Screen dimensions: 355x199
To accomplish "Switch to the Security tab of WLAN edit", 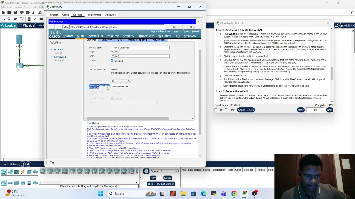I will coord(106,40).
